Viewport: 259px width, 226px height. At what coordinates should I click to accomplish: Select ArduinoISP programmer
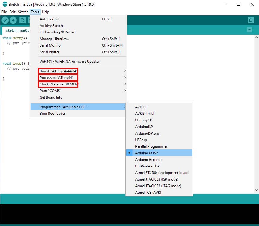pyautogui.click(x=159, y=127)
